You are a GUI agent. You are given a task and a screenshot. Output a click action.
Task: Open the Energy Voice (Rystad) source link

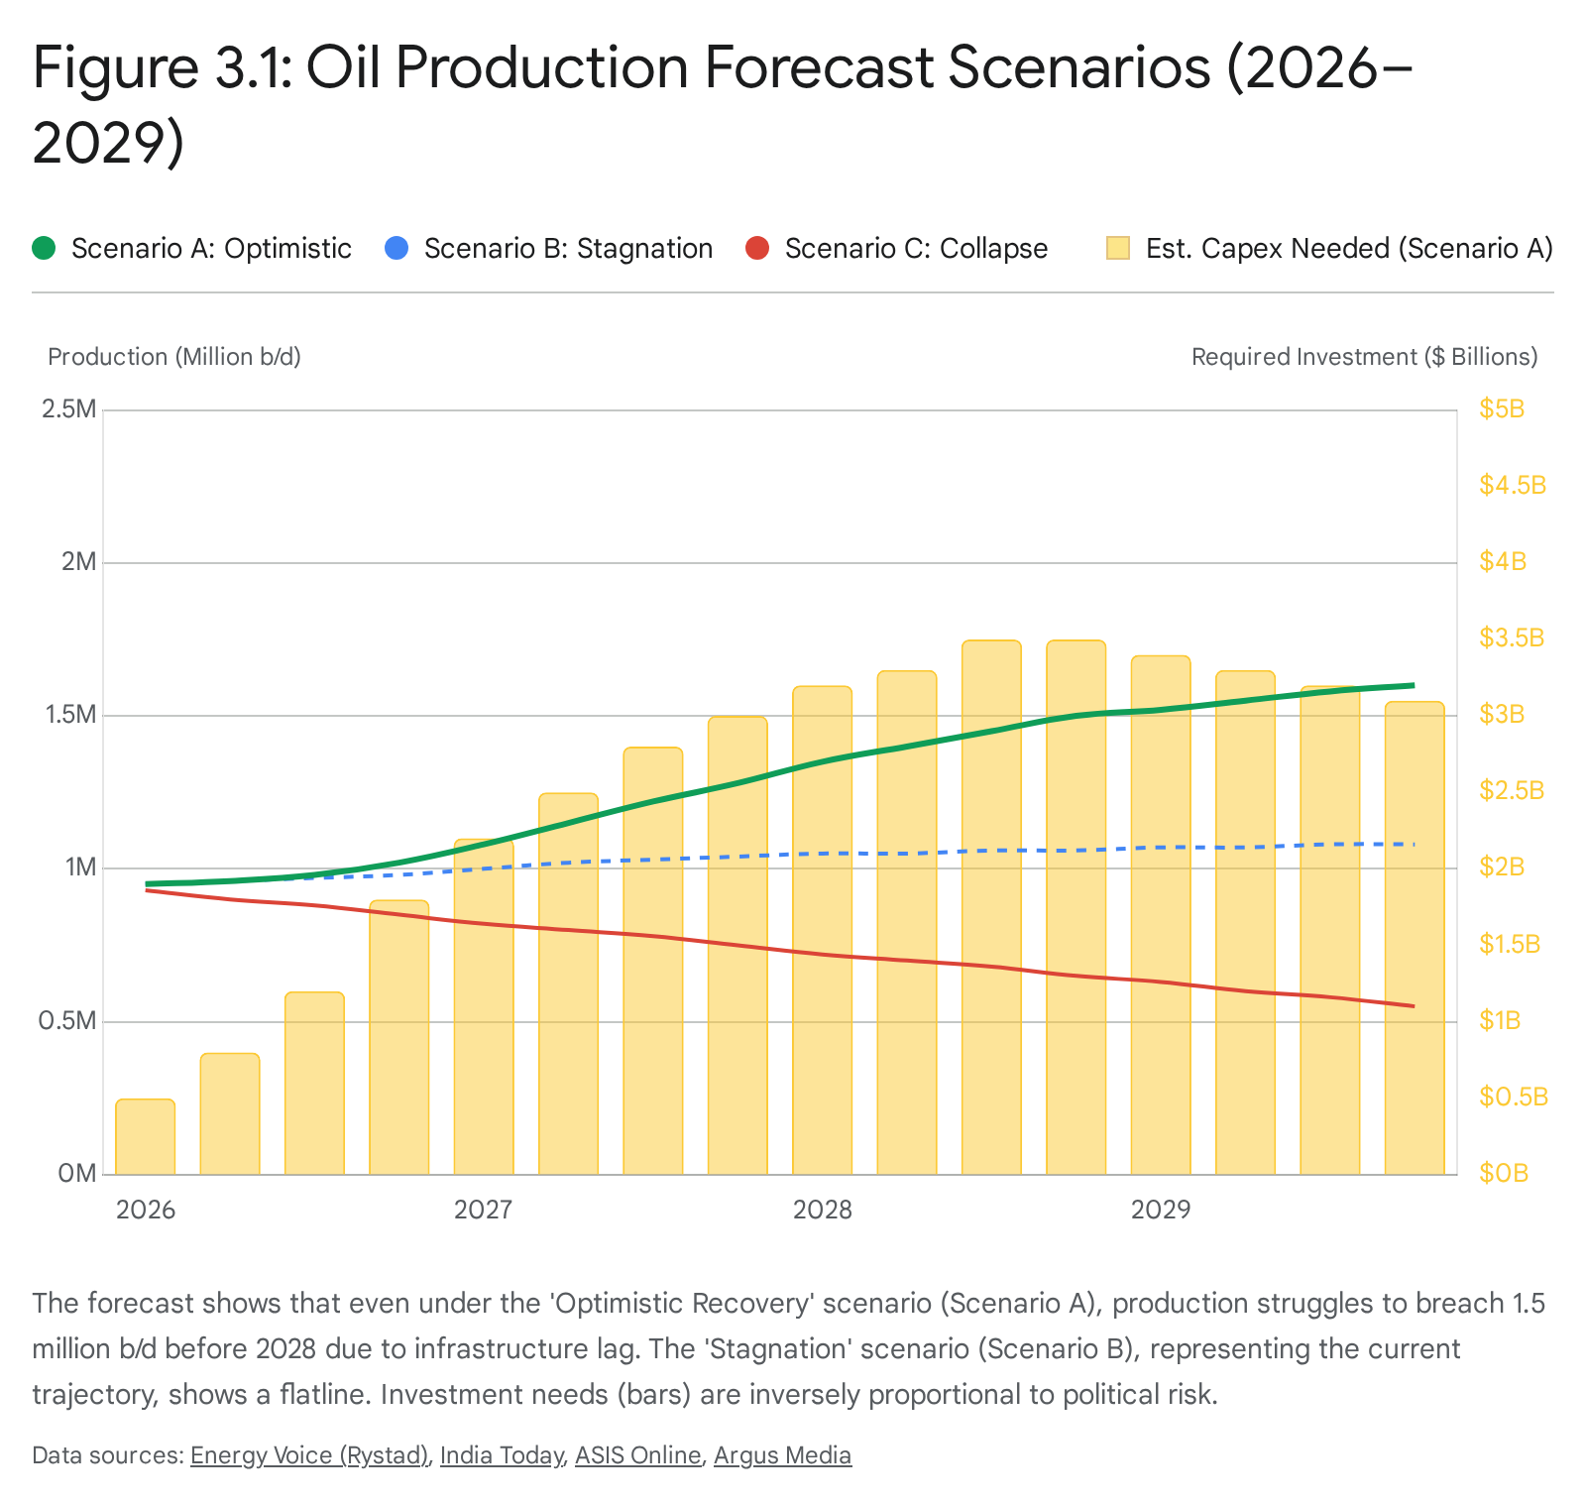point(309,1455)
